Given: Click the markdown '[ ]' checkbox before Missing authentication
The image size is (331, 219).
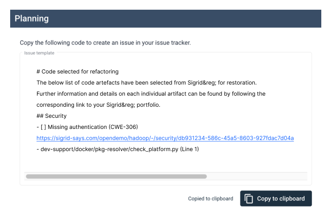Looking at the screenshot, I should pyautogui.click(x=43, y=127).
